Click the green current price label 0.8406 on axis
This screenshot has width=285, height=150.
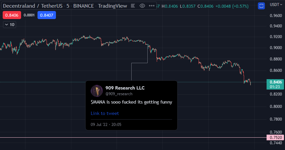pos(275,84)
